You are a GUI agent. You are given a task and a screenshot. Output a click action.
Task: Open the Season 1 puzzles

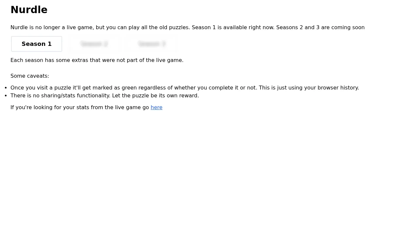(37, 44)
